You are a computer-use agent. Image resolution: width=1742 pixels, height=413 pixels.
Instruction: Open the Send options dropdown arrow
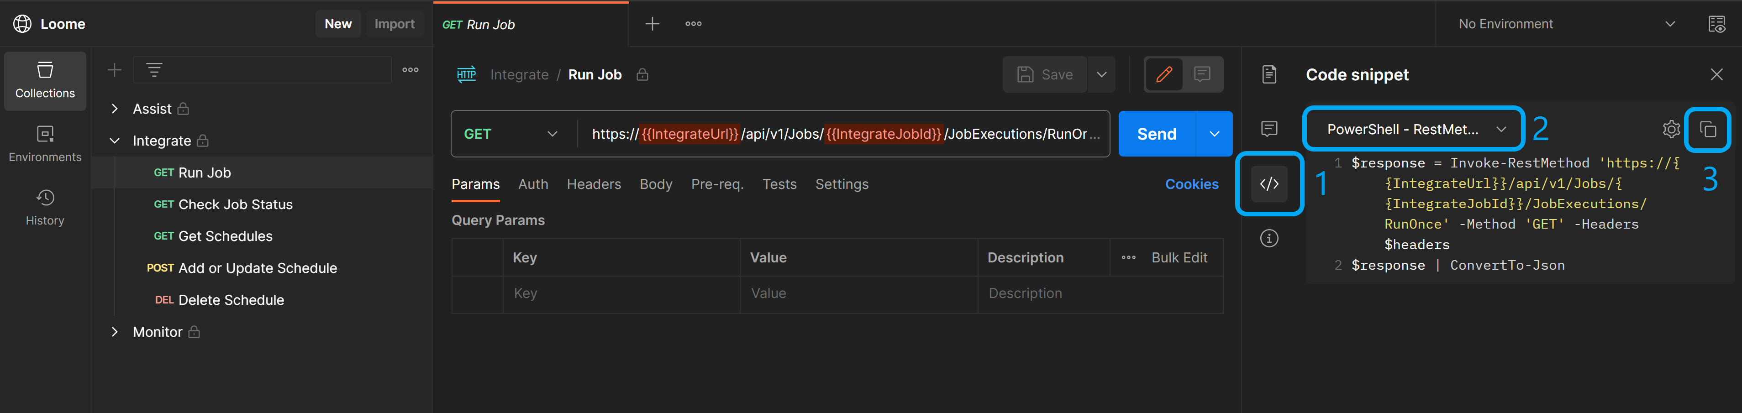1214,134
